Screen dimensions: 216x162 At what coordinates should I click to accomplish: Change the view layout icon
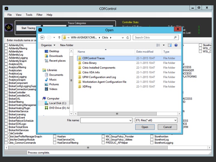[158, 45]
